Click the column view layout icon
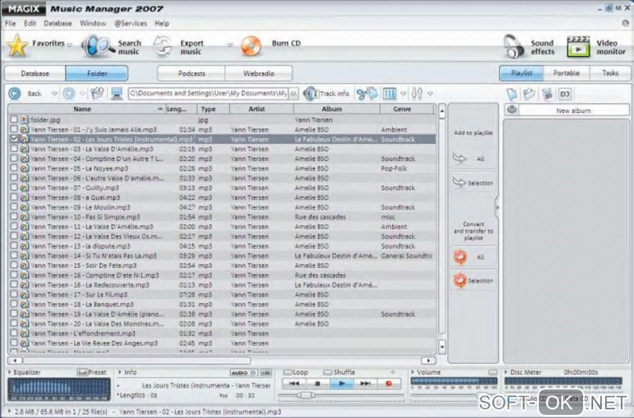 click(389, 94)
